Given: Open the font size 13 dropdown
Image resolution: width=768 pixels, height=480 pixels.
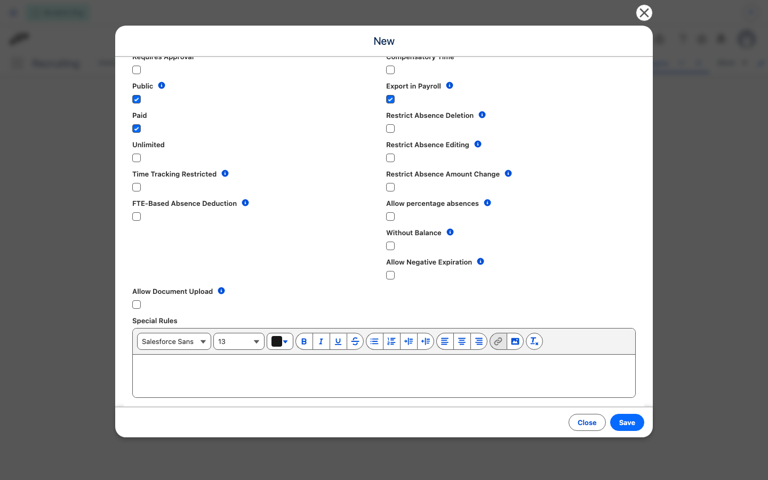Looking at the screenshot, I should [239, 341].
